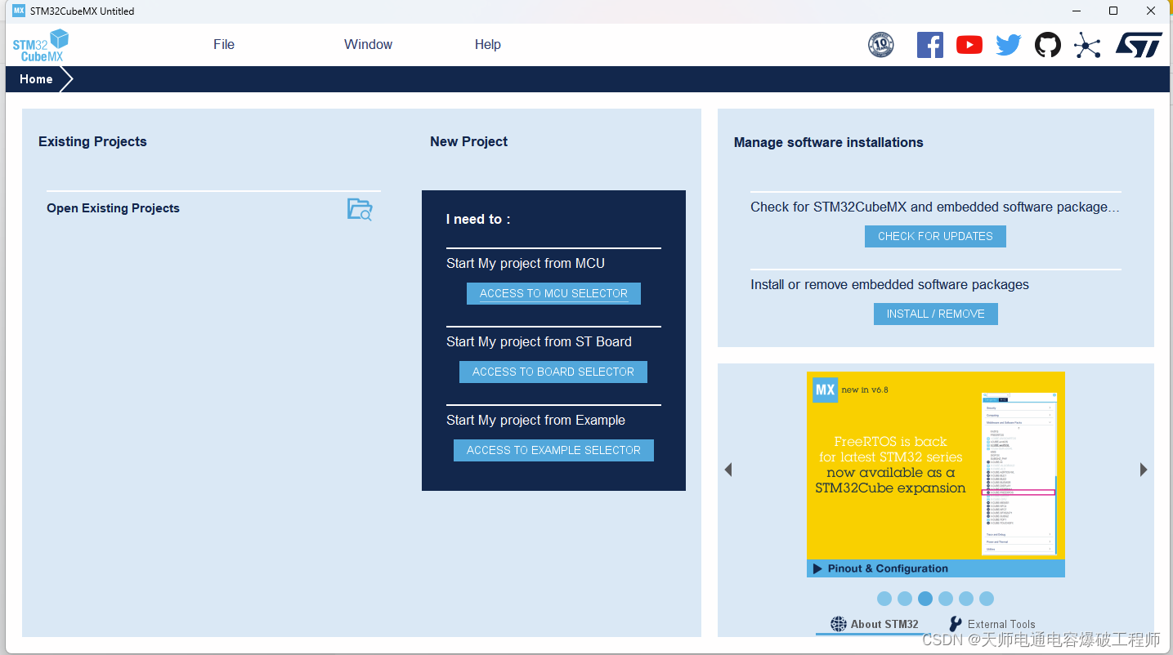
Task: Close the STM32CubeMX window
Action: 1151,11
